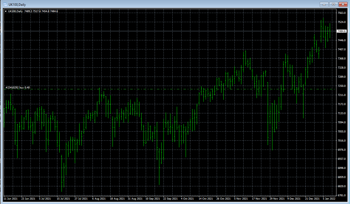
Task: Click the '5 Jan 2022' date label
Action: tap(329, 199)
